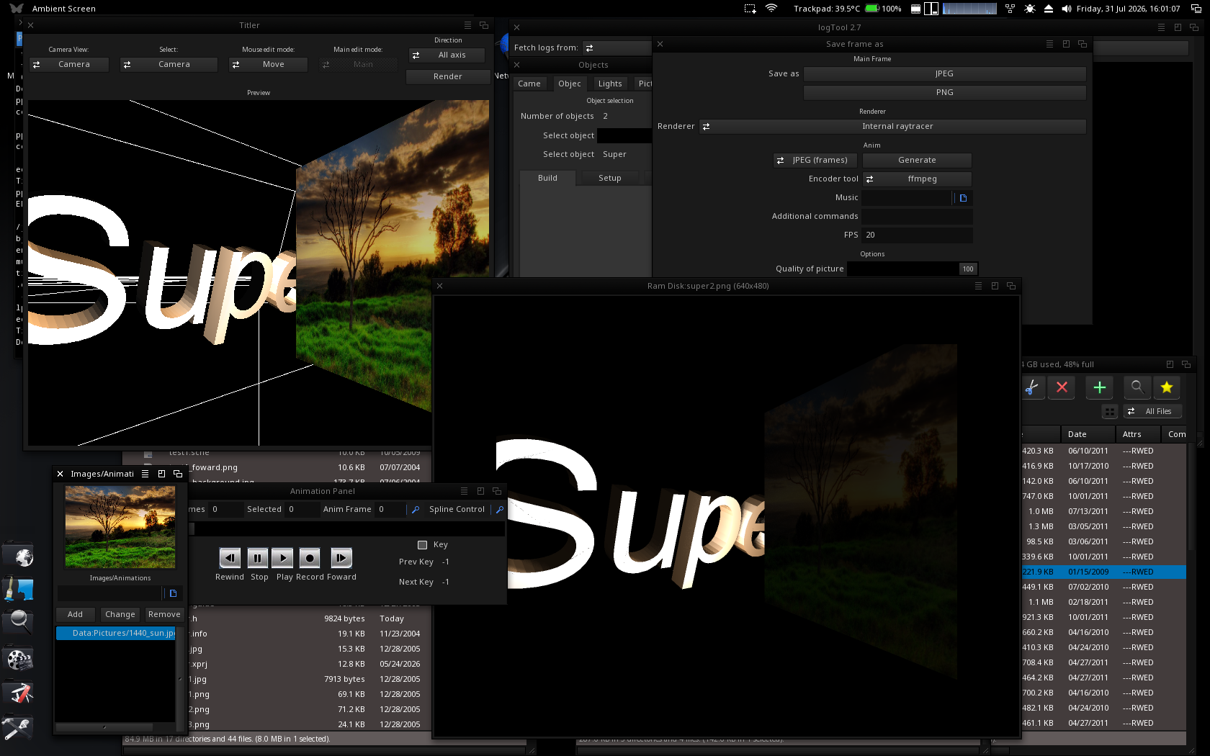Screen dimensions: 1210x756
Task: Click the Stop playback button
Action: 257,557
